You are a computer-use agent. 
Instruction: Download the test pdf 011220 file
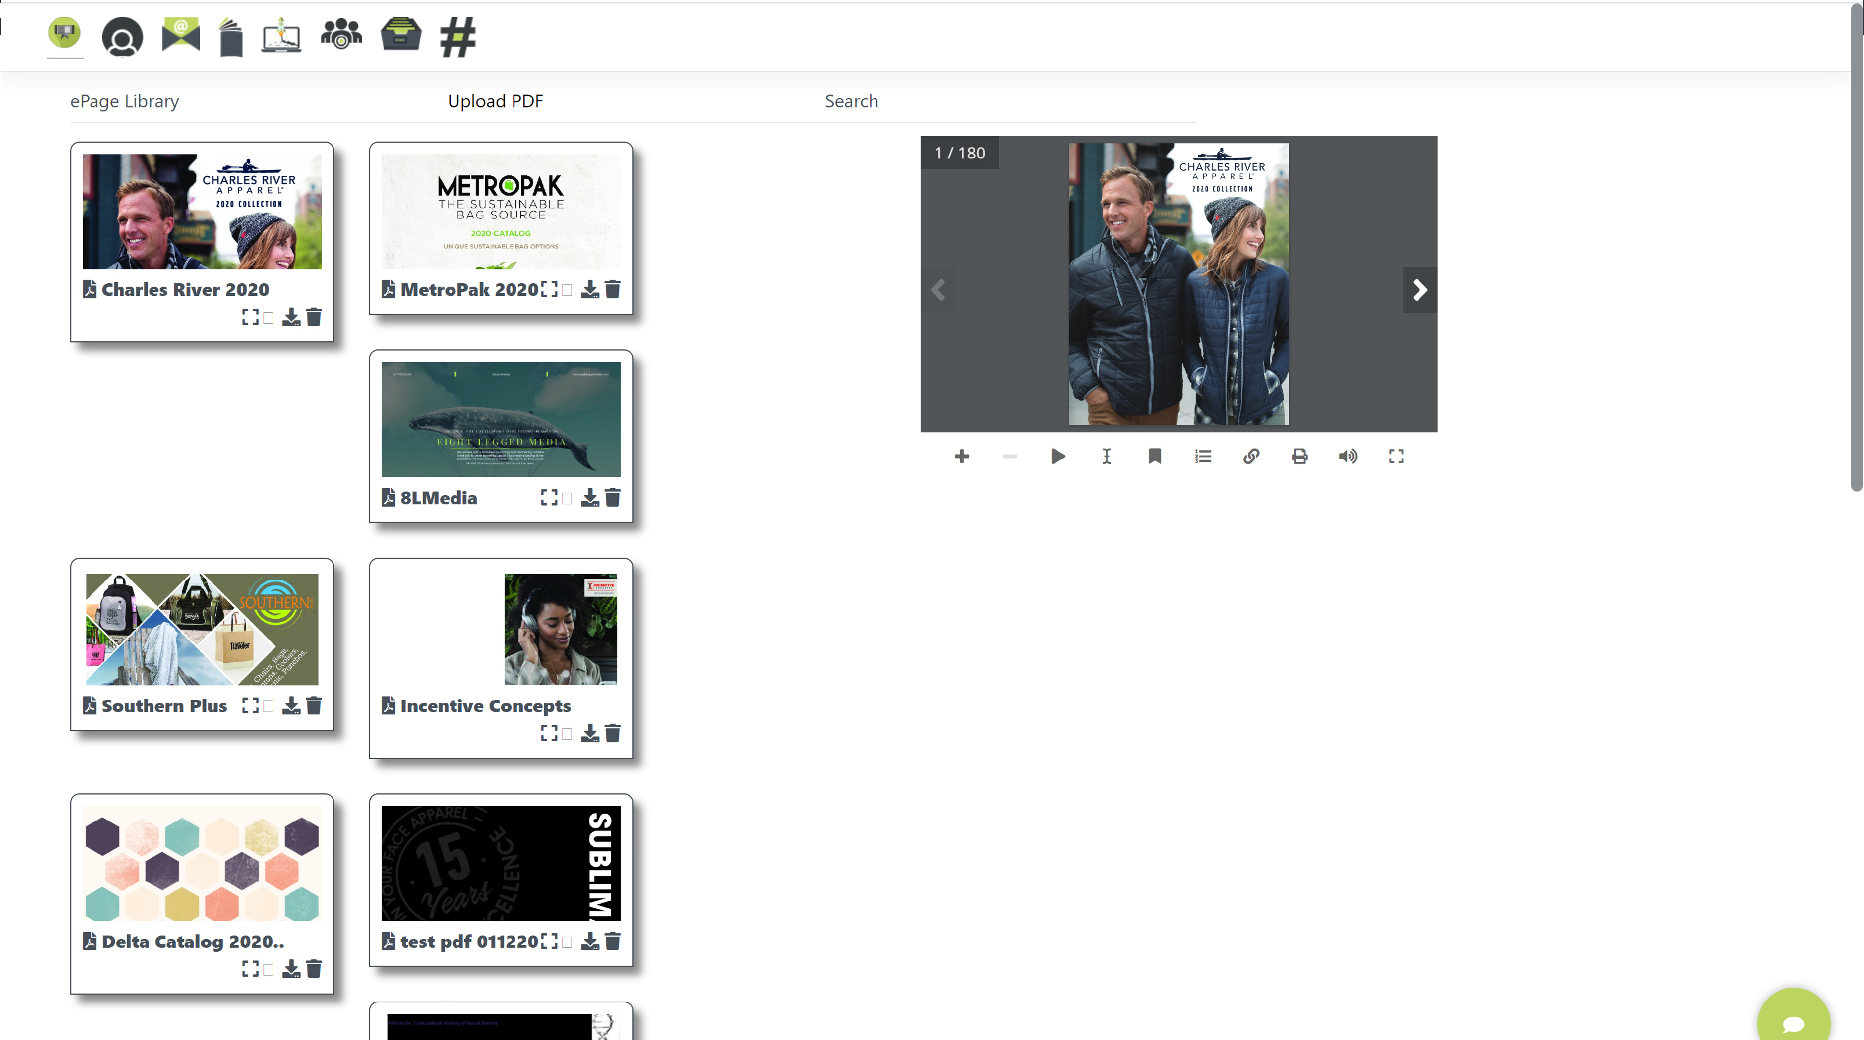pos(590,941)
